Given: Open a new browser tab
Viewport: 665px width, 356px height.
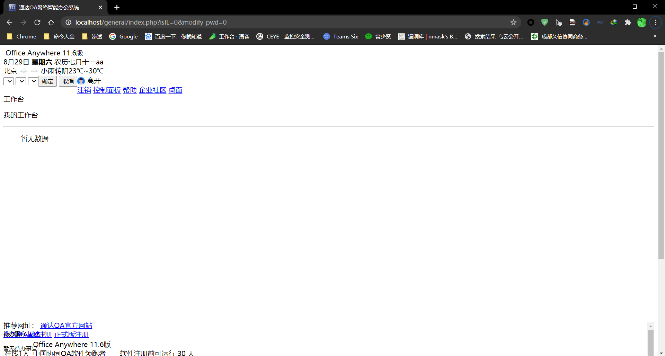Looking at the screenshot, I should (117, 7).
